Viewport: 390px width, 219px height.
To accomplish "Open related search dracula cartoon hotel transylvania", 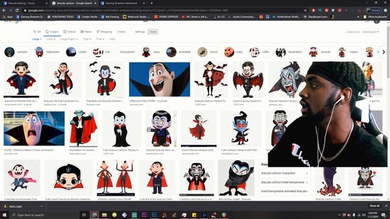I will tap(285, 182).
